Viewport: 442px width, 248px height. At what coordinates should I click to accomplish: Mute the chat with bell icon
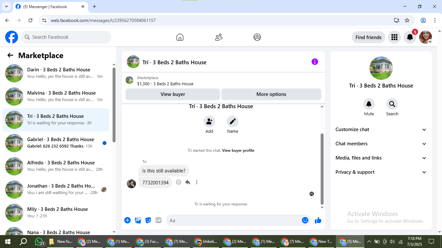pyautogui.click(x=369, y=104)
